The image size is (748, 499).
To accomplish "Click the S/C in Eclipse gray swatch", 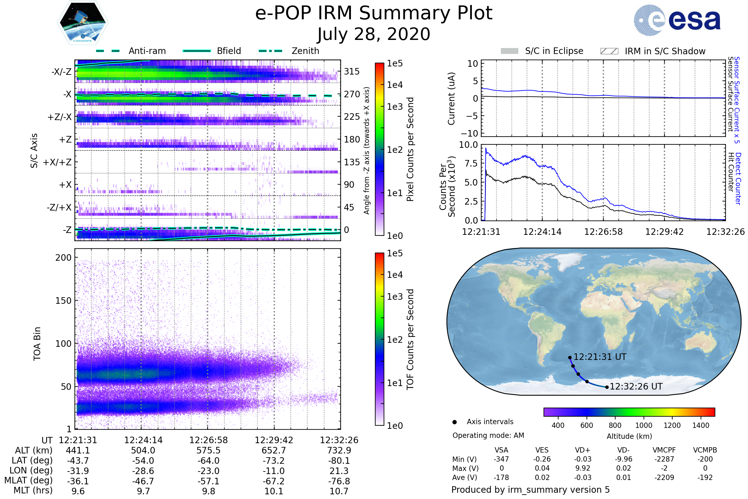I will coord(509,51).
